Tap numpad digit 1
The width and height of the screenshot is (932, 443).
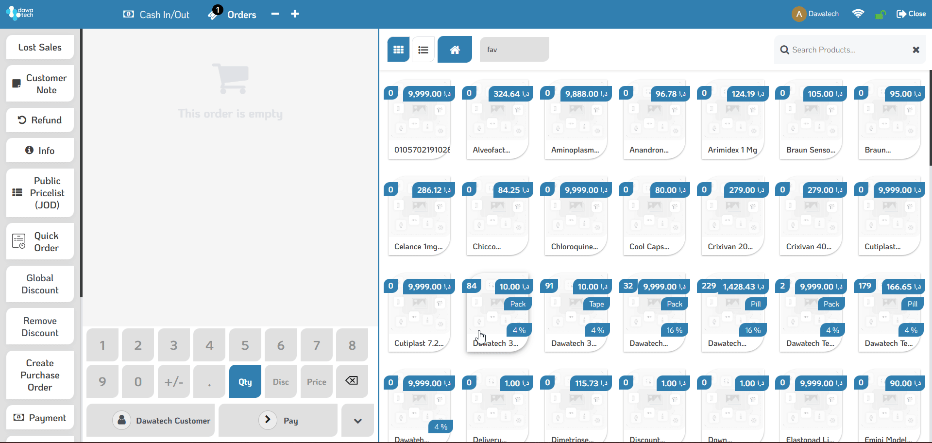click(x=102, y=345)
